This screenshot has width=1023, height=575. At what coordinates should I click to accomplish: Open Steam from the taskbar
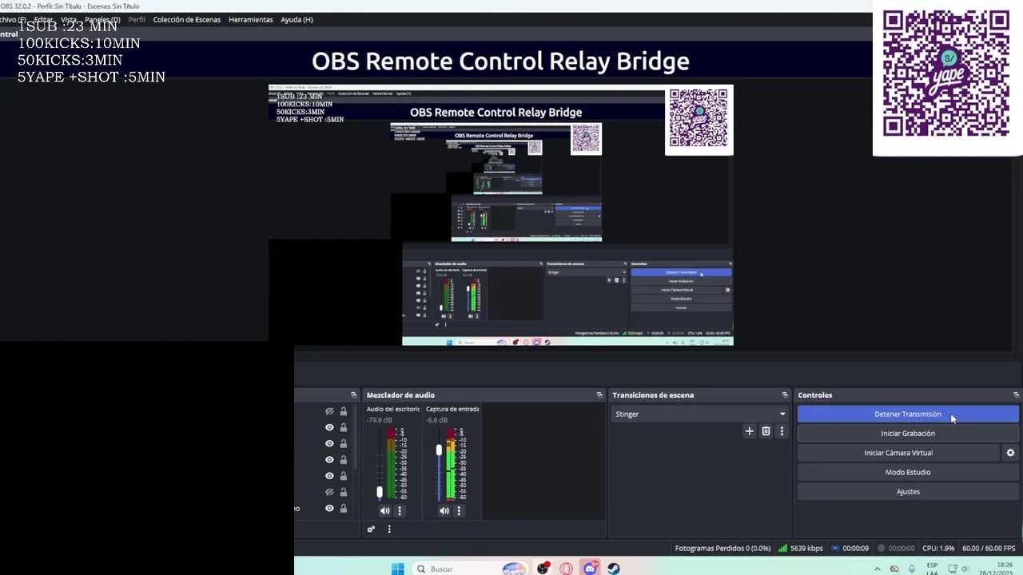point(614,569)
